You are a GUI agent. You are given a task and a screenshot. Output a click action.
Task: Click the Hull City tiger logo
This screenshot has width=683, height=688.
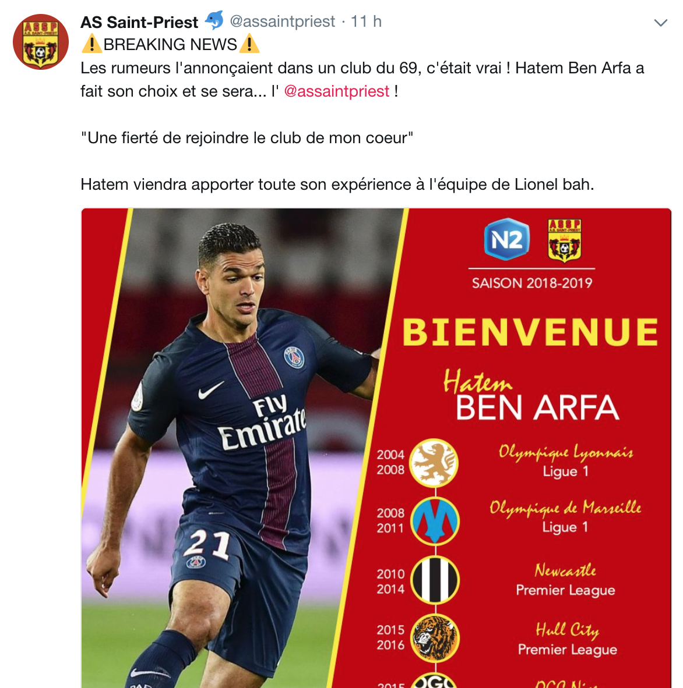point(435,638)
